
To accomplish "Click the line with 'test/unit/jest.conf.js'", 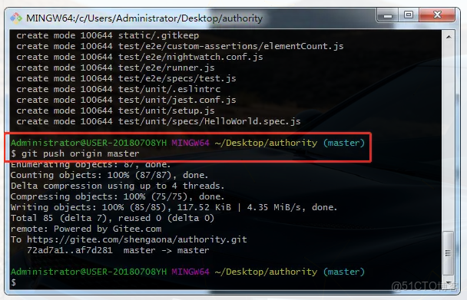I will click(126, 100).
